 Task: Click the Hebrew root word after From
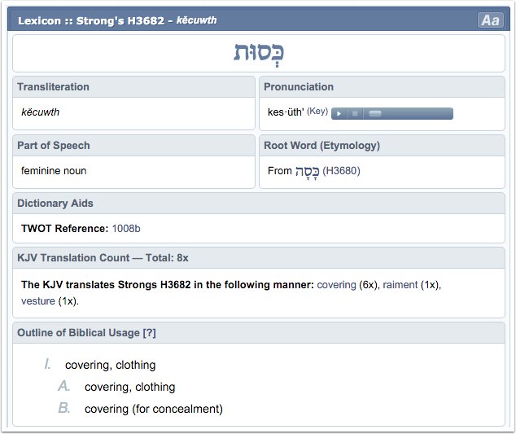click(x=308, y=171)
